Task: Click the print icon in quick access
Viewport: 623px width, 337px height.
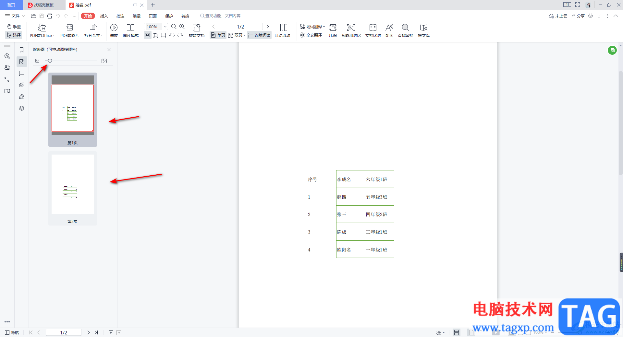Action: 50,16
